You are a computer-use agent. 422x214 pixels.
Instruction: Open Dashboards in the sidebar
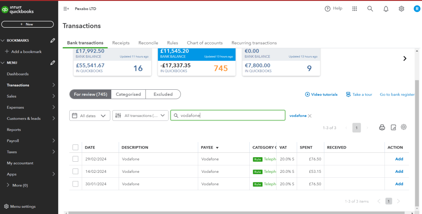click(18, 74)
